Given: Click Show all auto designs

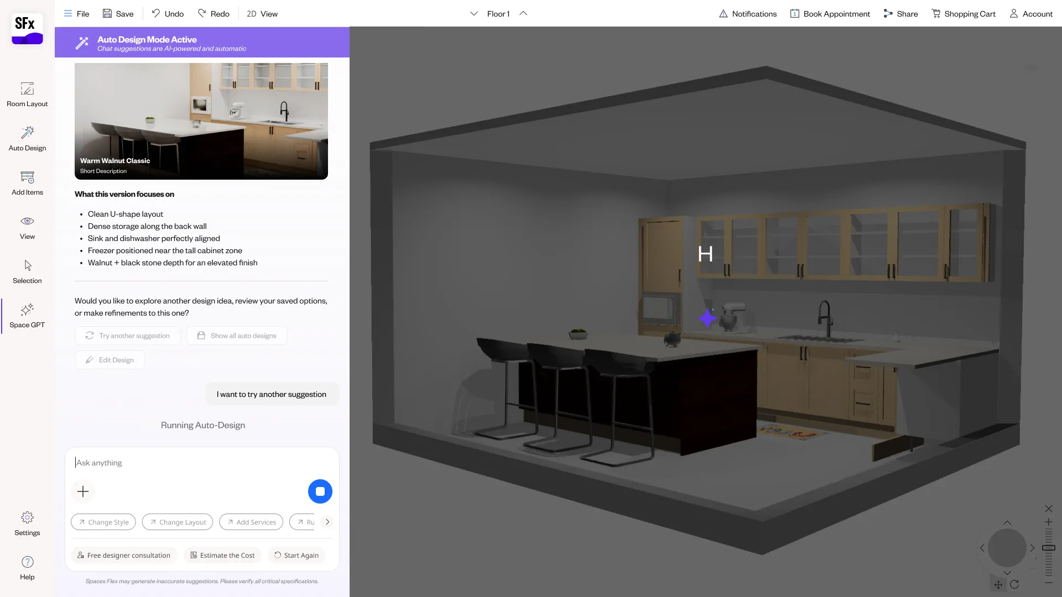Looking at the screenshot, I should (237, 336).
